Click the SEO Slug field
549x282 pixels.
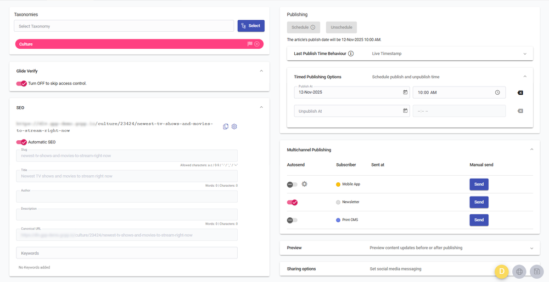coord(127,156)
